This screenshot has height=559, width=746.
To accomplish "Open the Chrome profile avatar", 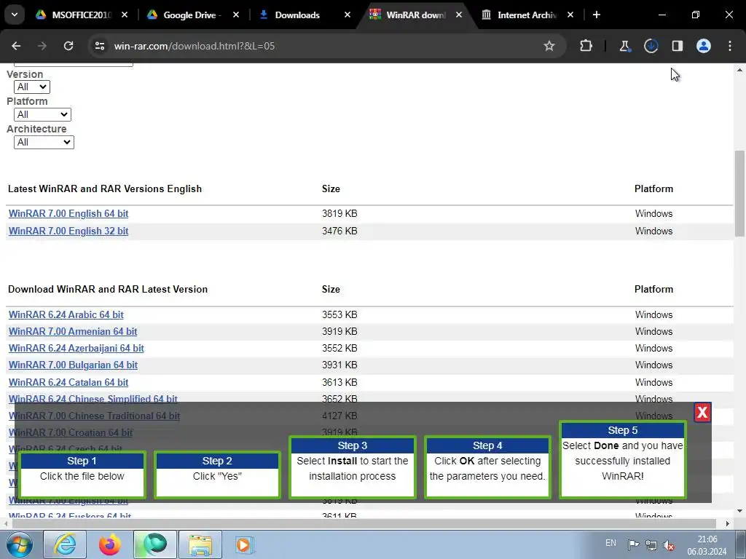I will (704, 46).
